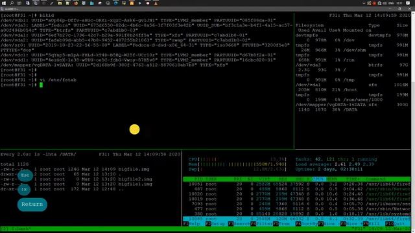Image resolution: width=415 pixels, height=233 pixels.
Task: Open Windows taskbar search magnifier
Action: (x=12, y=3)
